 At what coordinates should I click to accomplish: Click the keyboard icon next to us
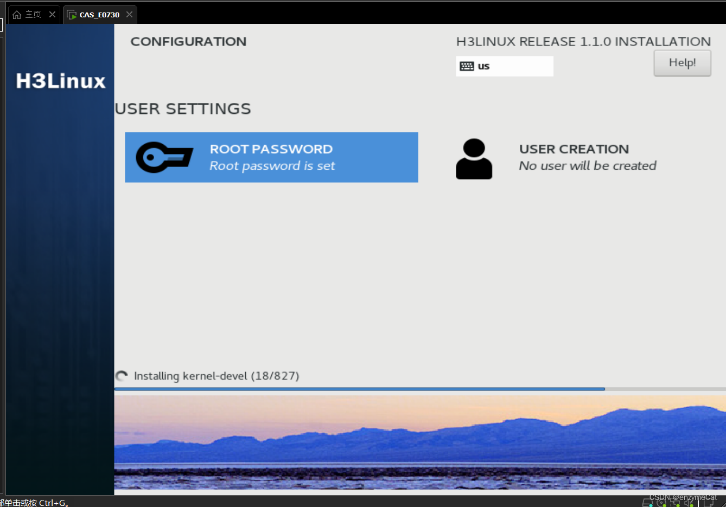(467, 66)
